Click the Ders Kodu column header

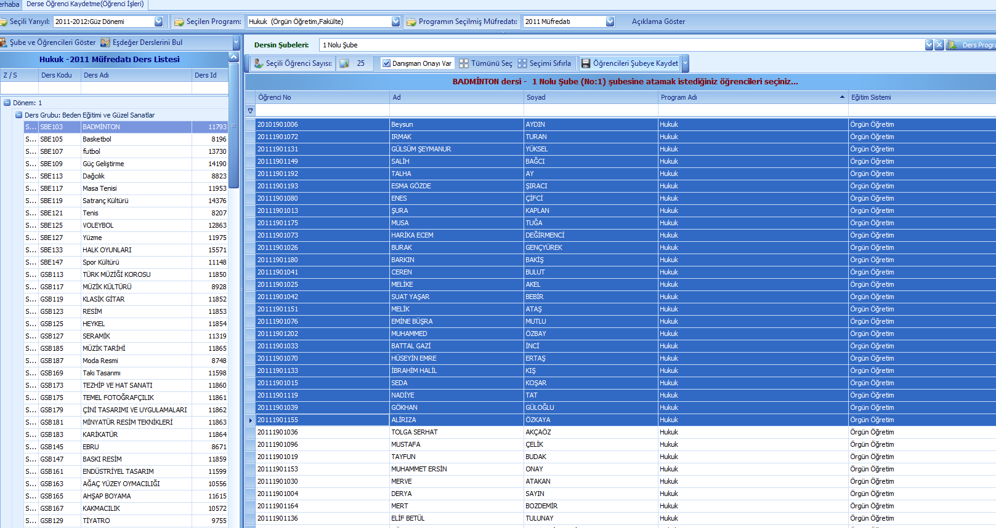(x=60, y=75)
